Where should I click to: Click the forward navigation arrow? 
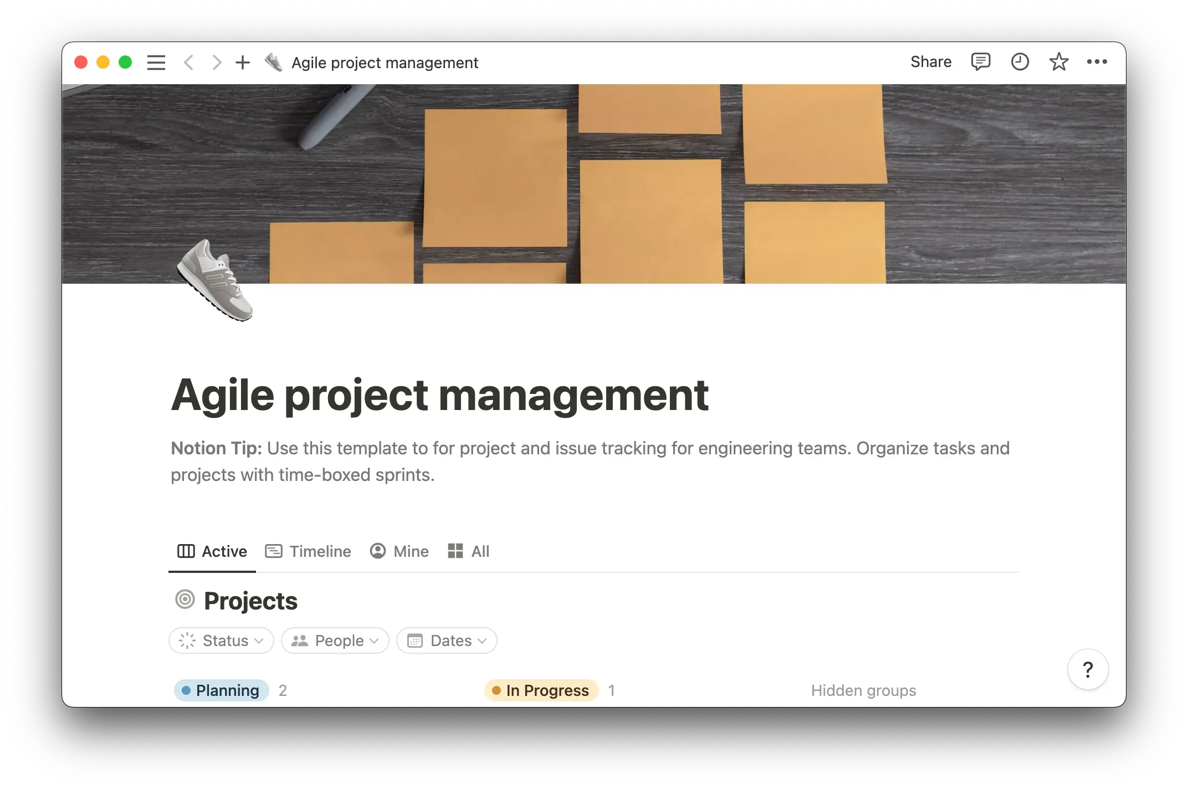[x=216, y=62]
